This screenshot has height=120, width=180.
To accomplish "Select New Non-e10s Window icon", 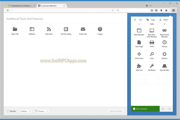I will coord(152,30).
